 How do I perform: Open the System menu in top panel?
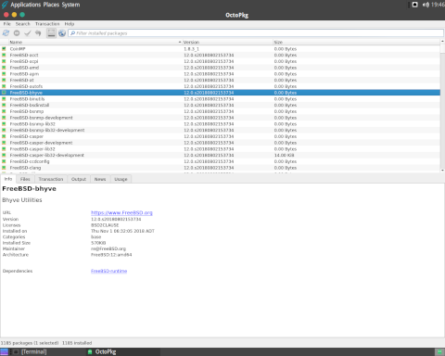point(70,5)
